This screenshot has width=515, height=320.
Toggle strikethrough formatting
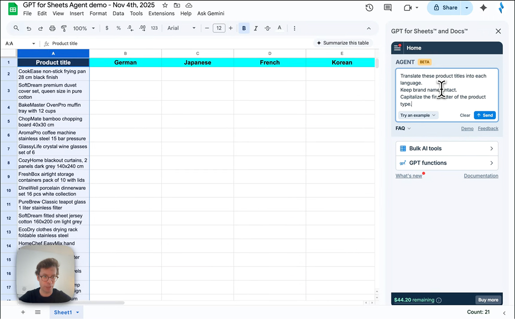pos(267,28)
